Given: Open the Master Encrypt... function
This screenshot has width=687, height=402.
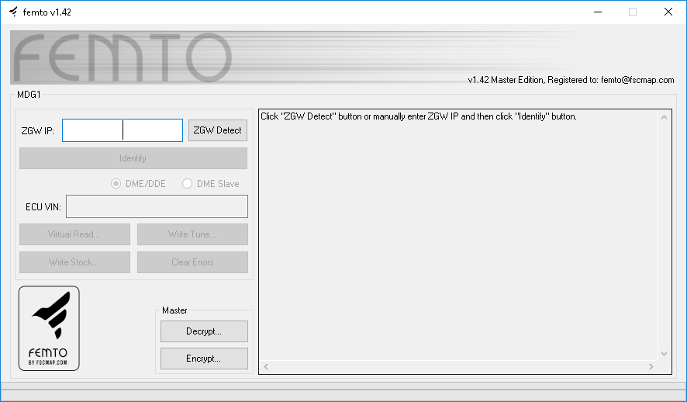Looking at the screenshot, I should (204, 359).
